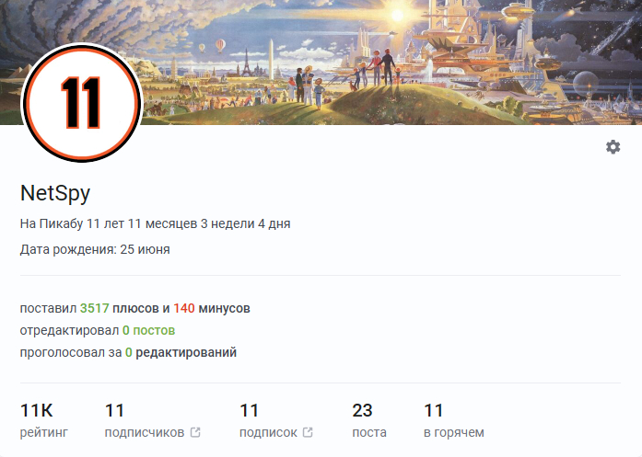
Task: Open subscribers list external link icon
Action: (x=195, y=432)
